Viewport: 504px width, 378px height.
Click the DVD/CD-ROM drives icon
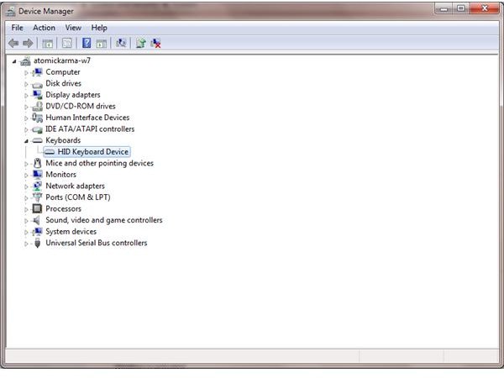pyautogui.click(x=37, y=106)
